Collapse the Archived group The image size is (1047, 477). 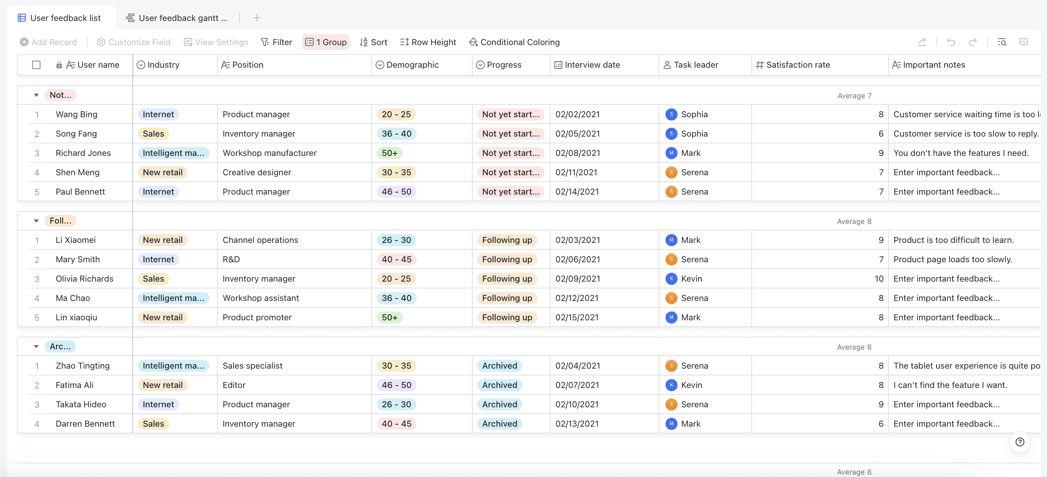pos(36,347)
